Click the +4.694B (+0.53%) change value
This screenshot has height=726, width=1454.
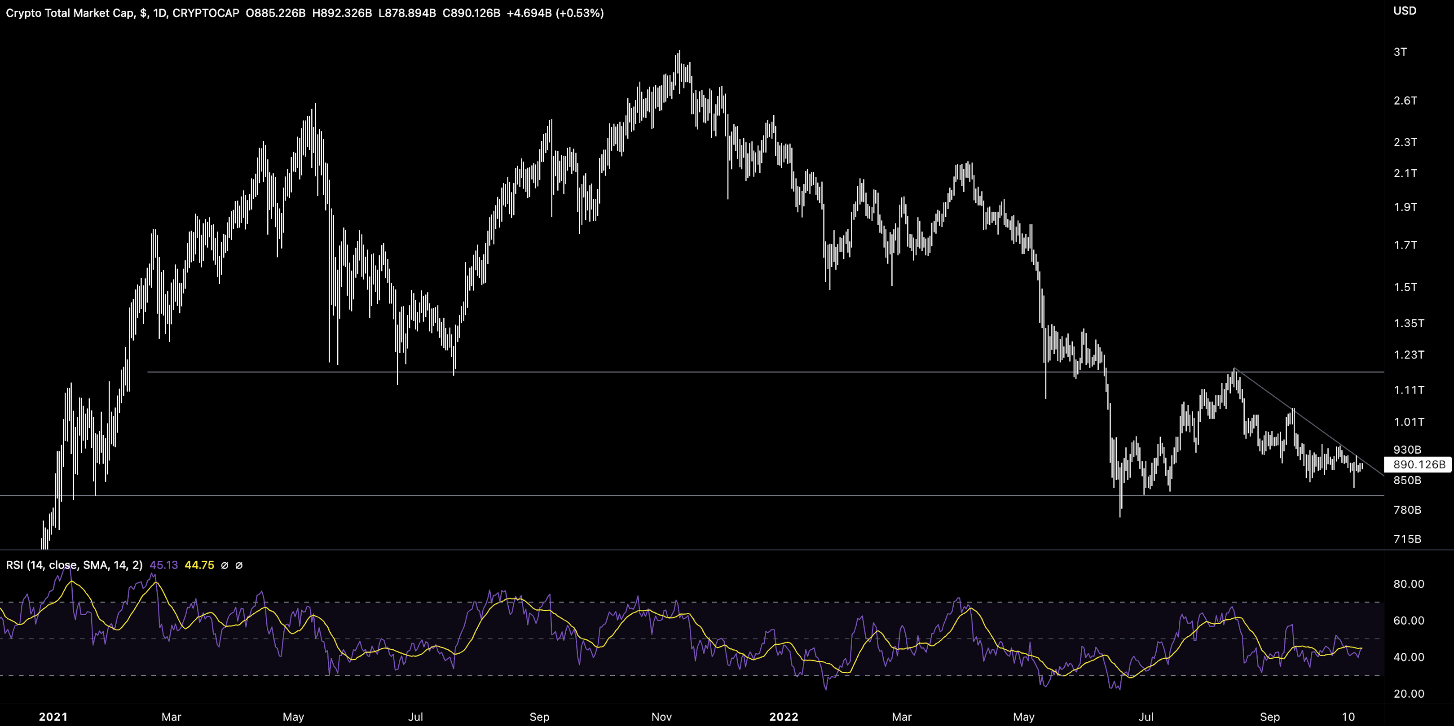pyautogui.click(x=555, y=13)
